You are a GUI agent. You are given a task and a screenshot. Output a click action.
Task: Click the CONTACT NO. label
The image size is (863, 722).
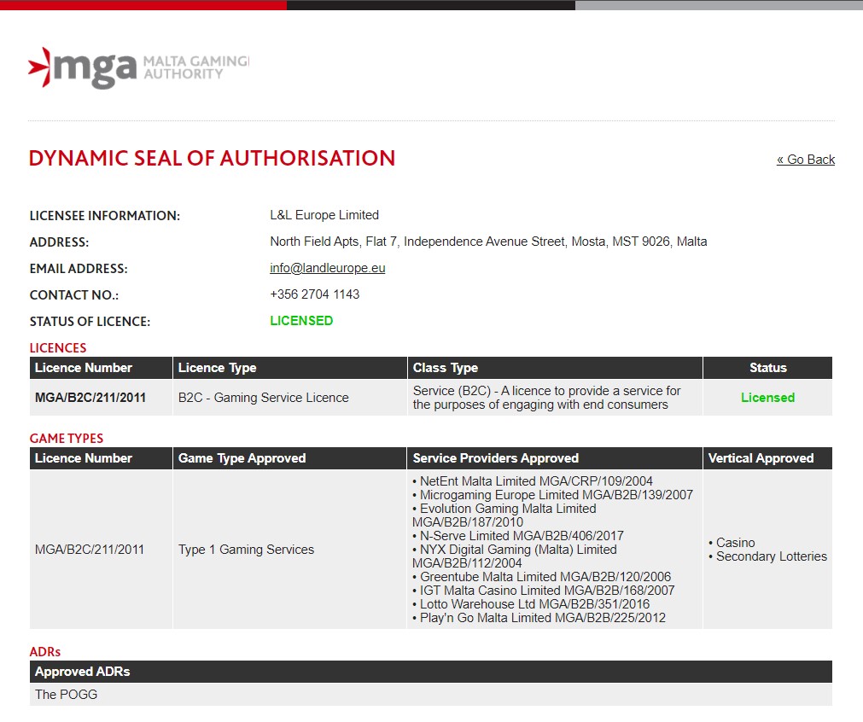(x=73, y=295)
